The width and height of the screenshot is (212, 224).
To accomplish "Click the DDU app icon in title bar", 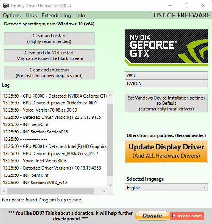I will 6,6.
